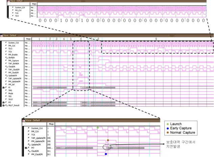The image size is (214, 159).
Task: Select TDO signal in top wave window
Action: pyautogui.click(x=17, y=16)
